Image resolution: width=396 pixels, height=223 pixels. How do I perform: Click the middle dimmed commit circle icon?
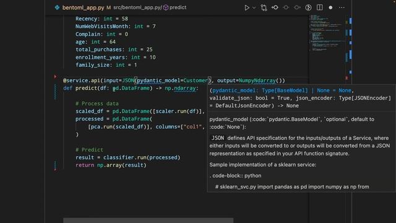(x=286, y=7)
